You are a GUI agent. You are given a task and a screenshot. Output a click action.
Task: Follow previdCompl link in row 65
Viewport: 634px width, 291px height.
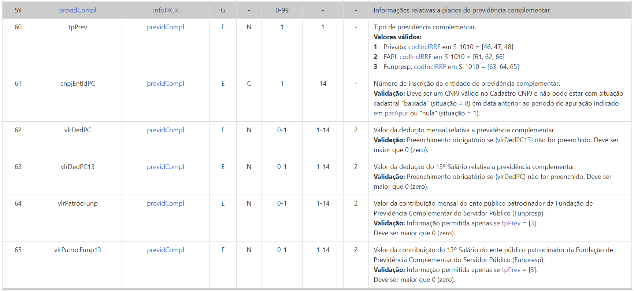point(166,250)
